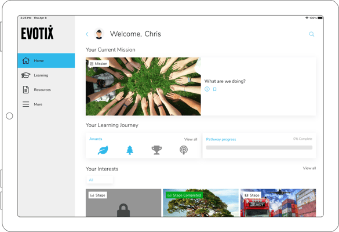Image resolution: width=339 pixels, height=232 pixels.
Task: Open the More menu in the sidebar
Action: 46,104
